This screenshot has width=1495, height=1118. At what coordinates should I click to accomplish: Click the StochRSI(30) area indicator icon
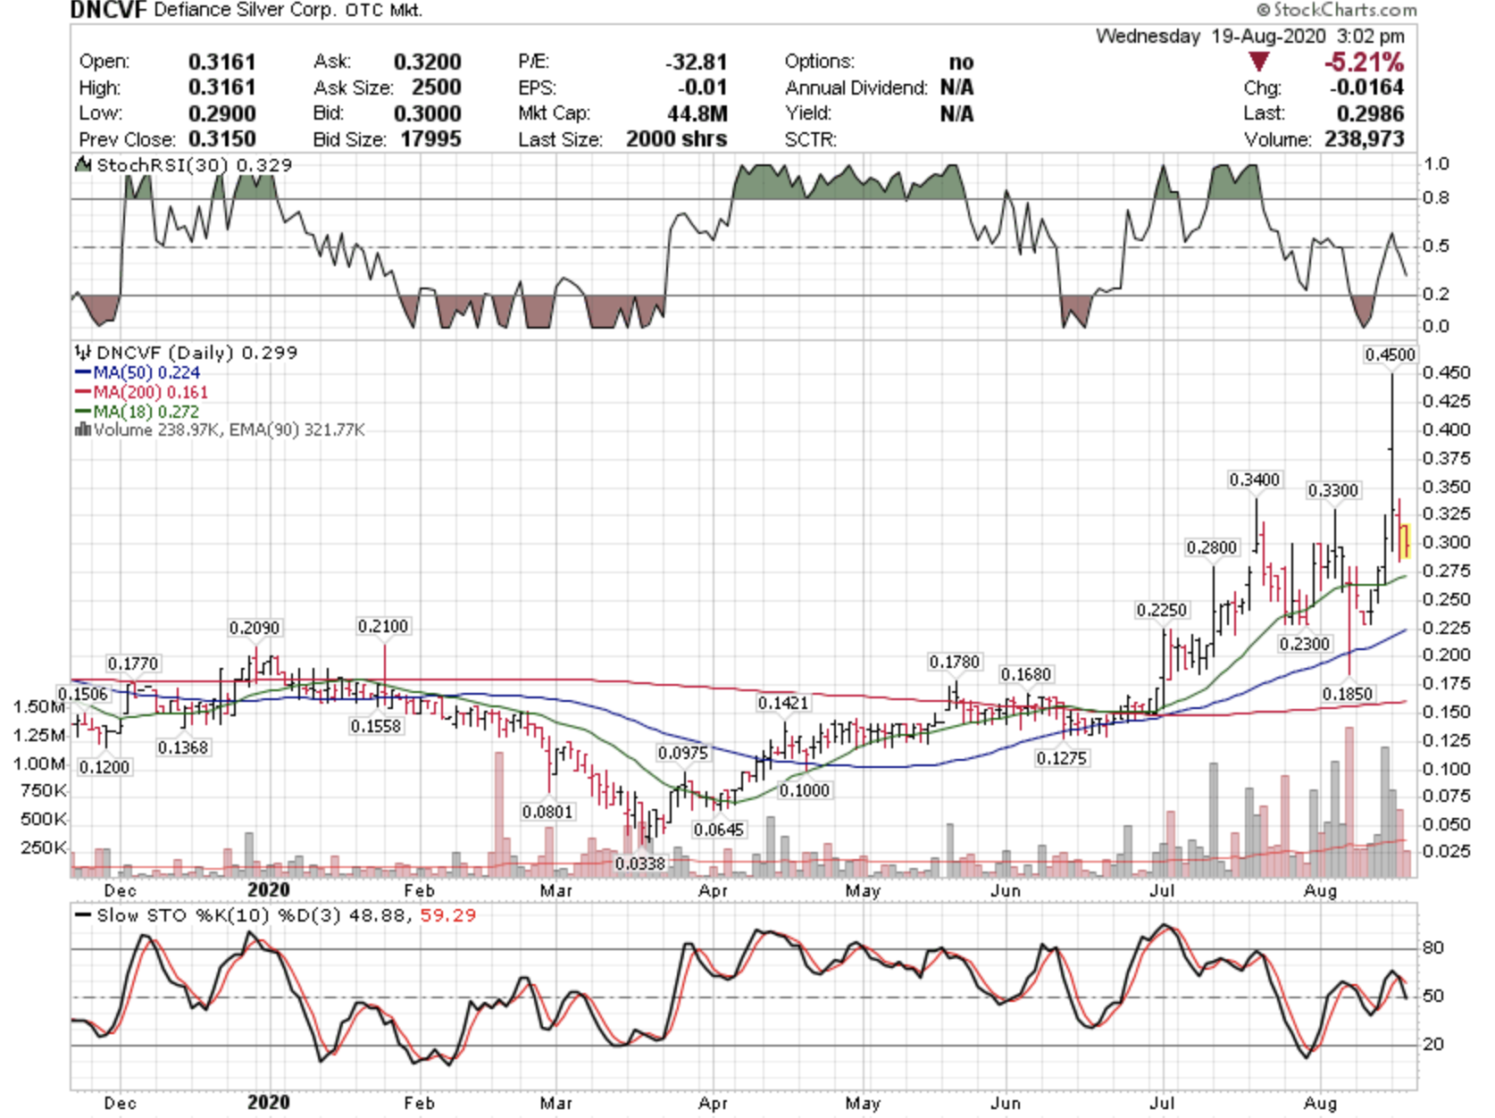pyautogui.click(x=83, y=164)
